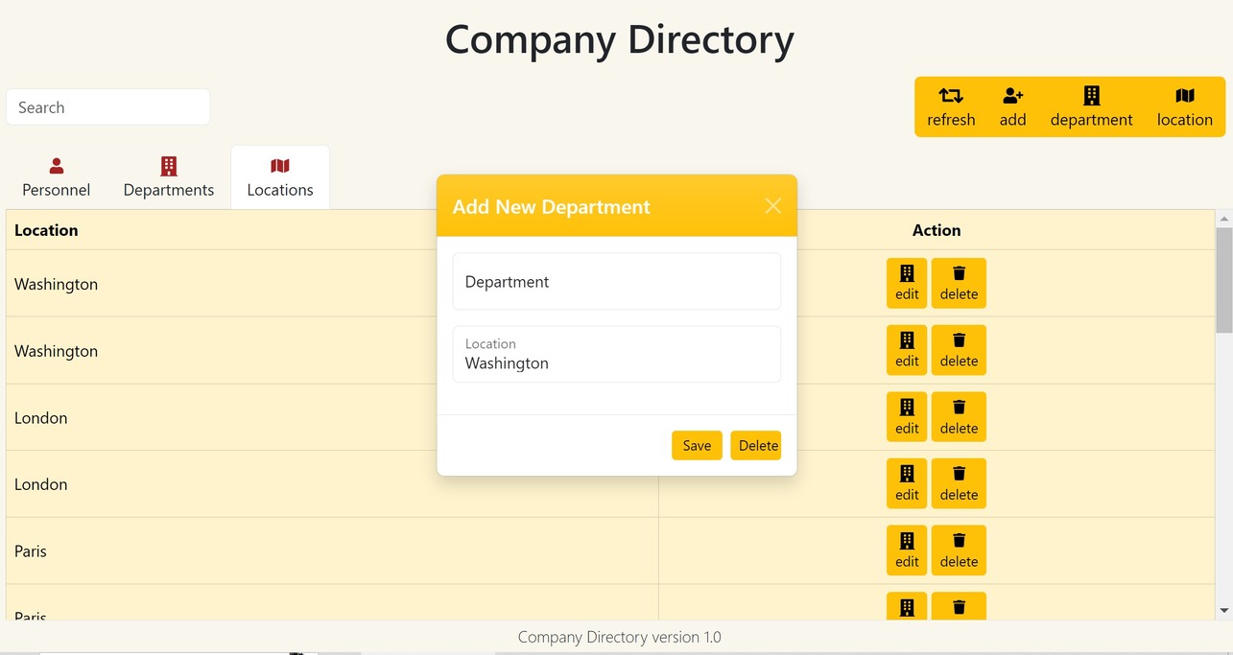
Task: Edit the first Washington row
Action: coord(907,283)
